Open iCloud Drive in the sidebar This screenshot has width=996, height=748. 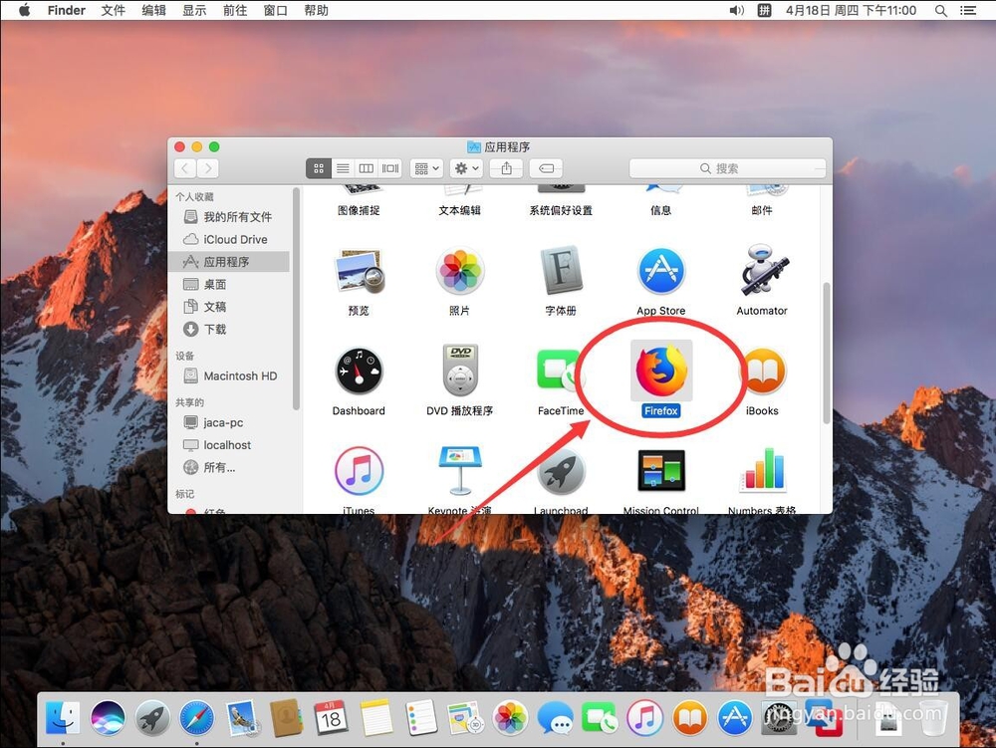click(x=229, y=239)
